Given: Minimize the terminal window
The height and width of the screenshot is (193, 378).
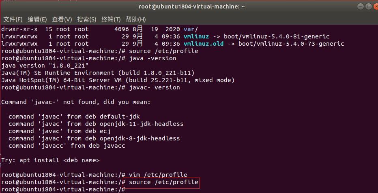Looking at the screenshot, I should [x=361, y=6].
